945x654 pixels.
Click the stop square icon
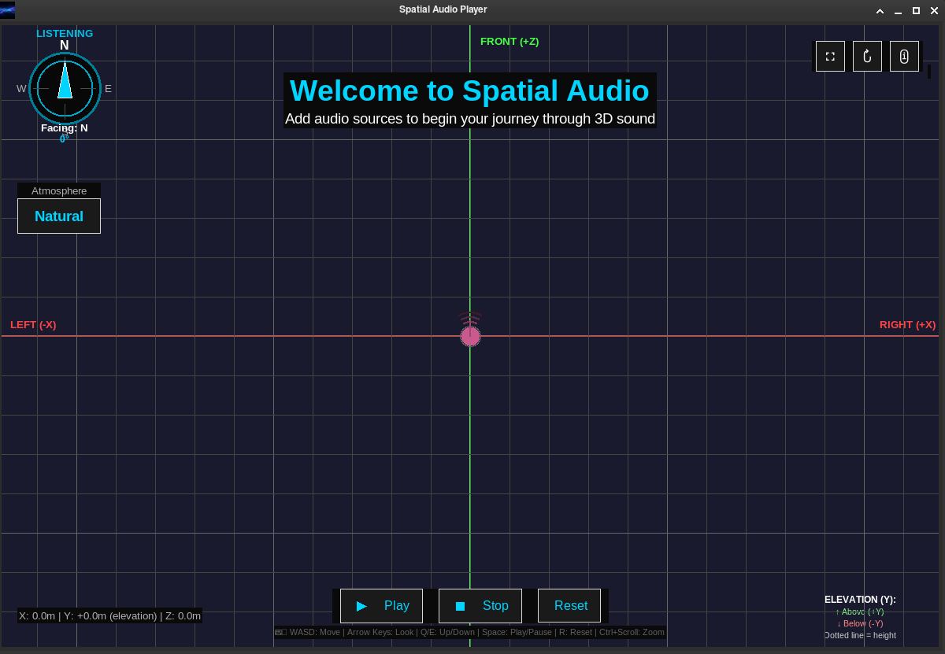click(x=461, y=605)
